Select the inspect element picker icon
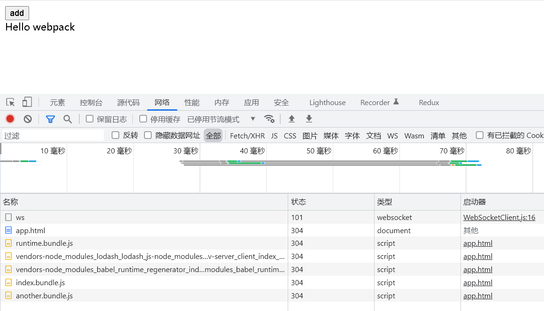Screen dimensions: 544x311 pyautogui.click(x=10, y=102)
